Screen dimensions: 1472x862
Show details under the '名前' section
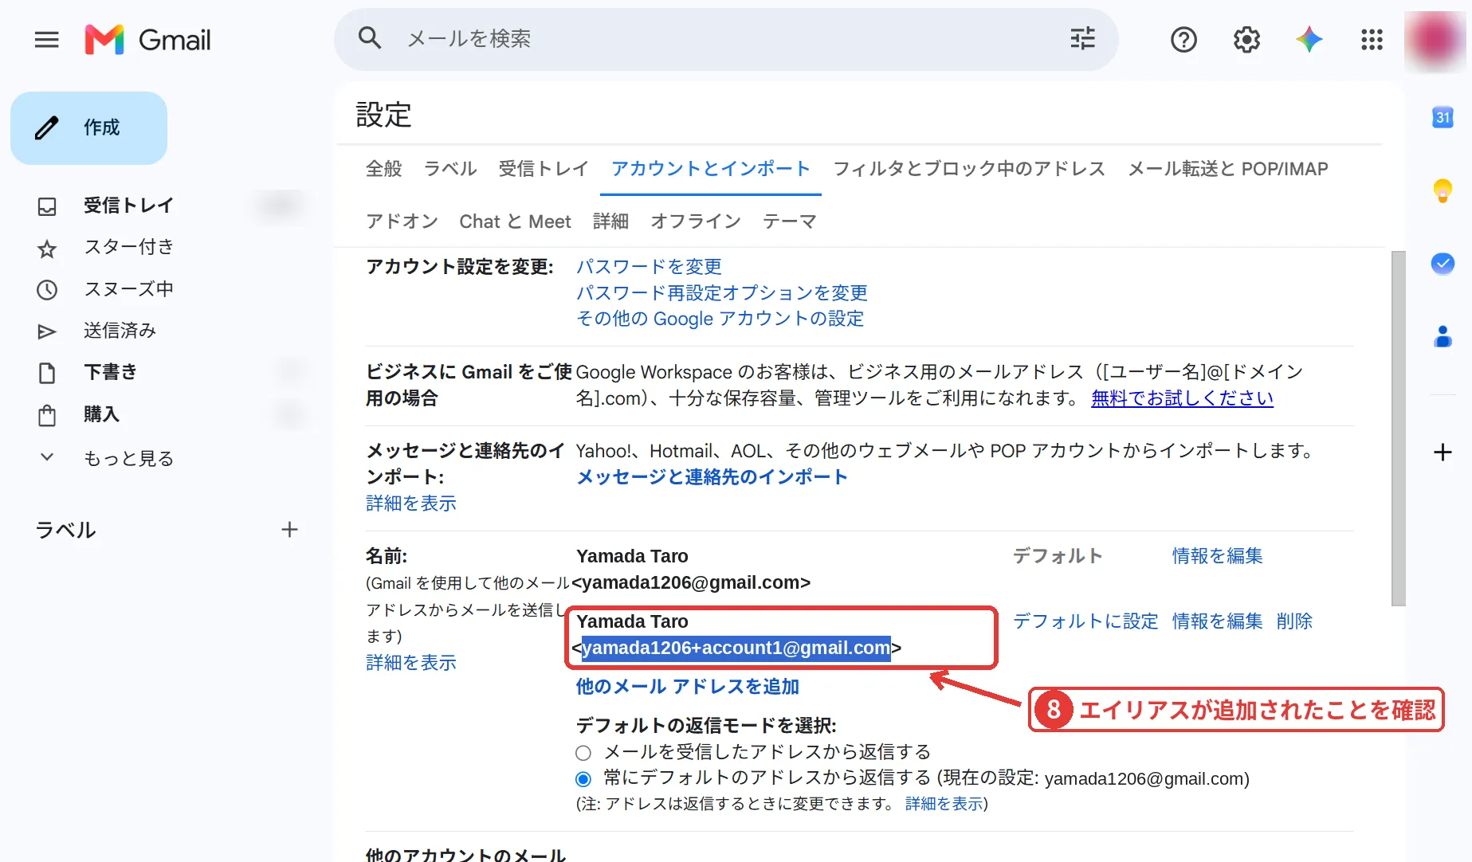(411, 663)
